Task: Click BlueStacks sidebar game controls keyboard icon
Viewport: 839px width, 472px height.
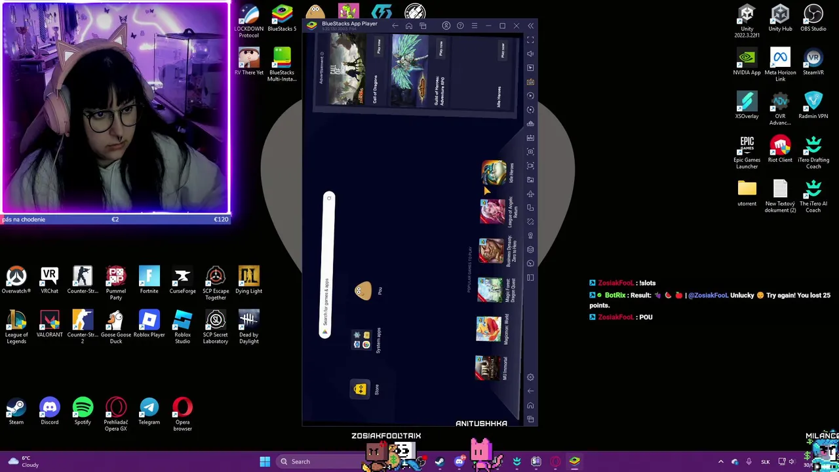Action: (x=530, y=82)
